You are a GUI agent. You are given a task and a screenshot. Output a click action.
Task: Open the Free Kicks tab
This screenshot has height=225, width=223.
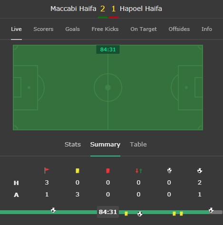105,29
